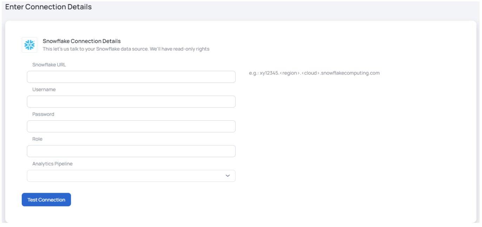Click the Enter Connection Details heading

[48, 7]
